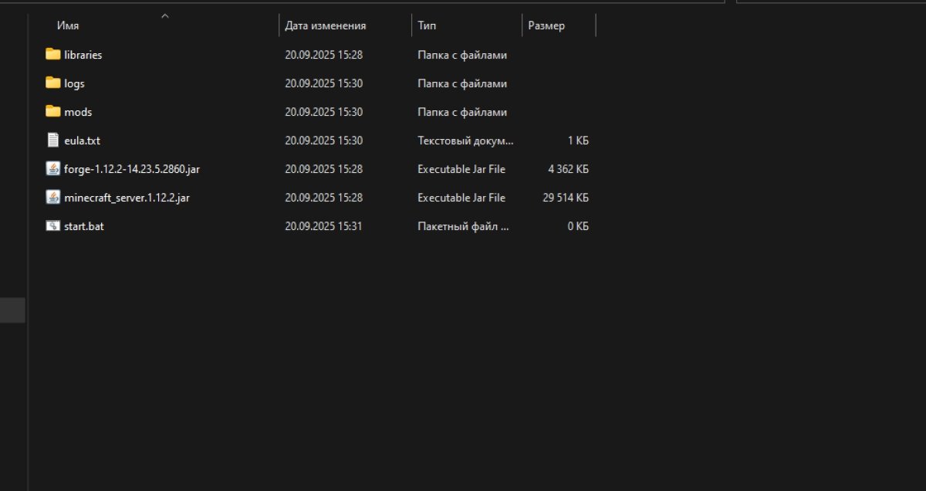Select the libraries folder icon
The width and height of the screenshot is (926, 491).
click(52, 54)
